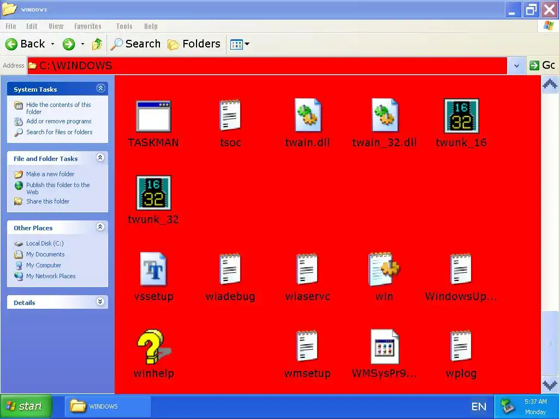Select the twain_32.dll file icon
This screenshot has height=419, width=559.
[x=384, y=115]
